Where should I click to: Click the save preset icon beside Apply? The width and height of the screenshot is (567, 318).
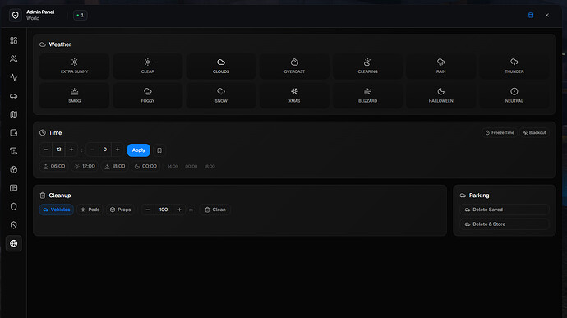point(159,150)
